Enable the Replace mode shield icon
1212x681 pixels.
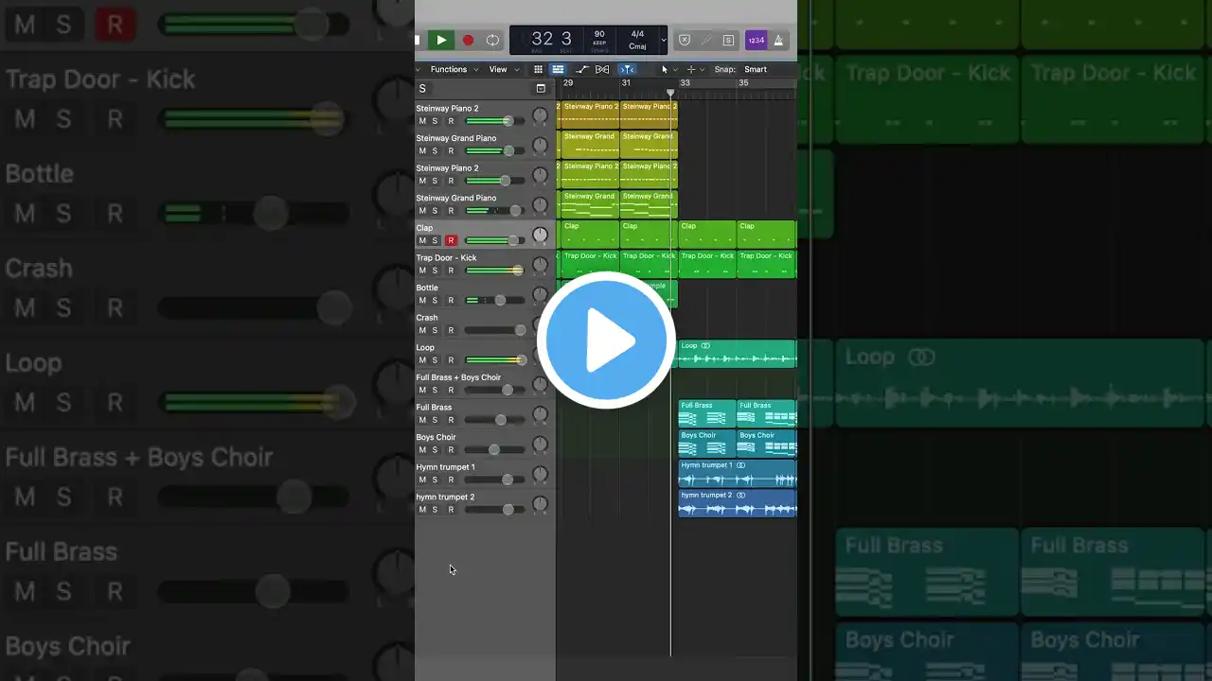click(x=685, y=40)
